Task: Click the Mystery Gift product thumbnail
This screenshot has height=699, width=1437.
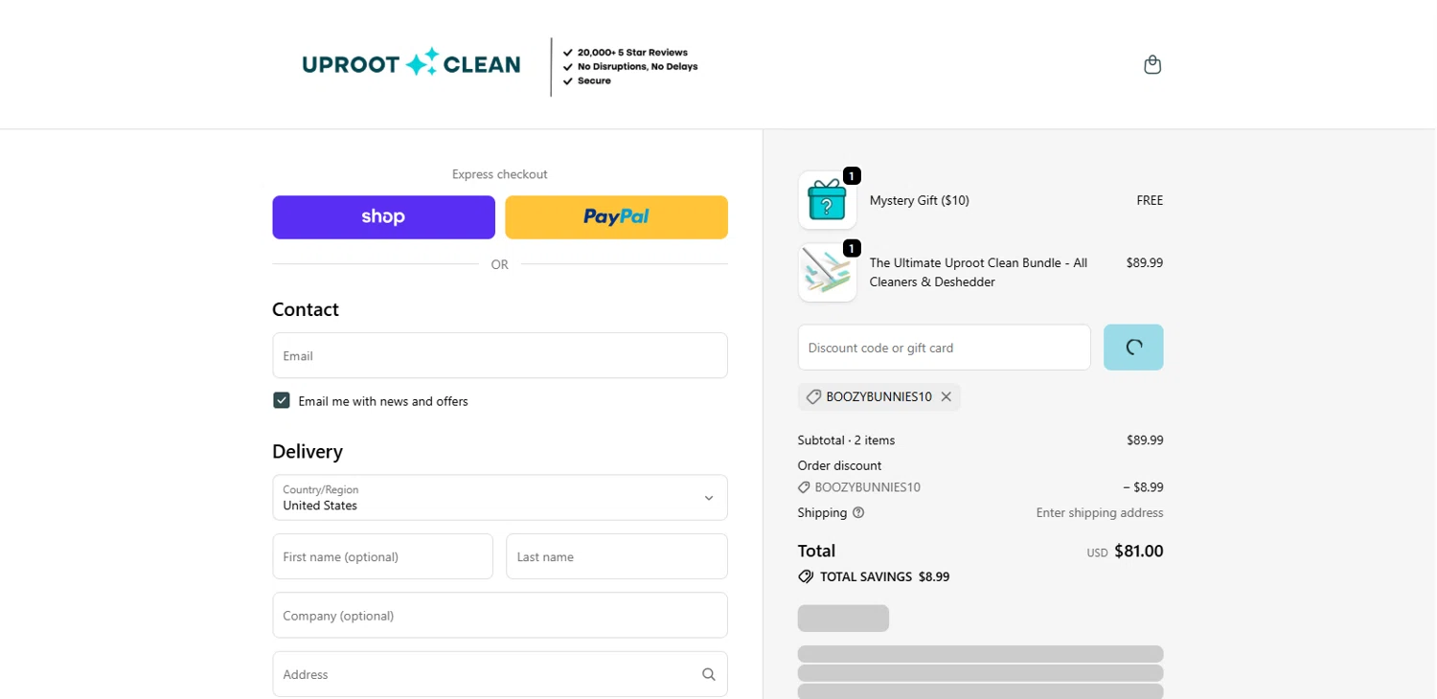Action: [x=827, y=200]
